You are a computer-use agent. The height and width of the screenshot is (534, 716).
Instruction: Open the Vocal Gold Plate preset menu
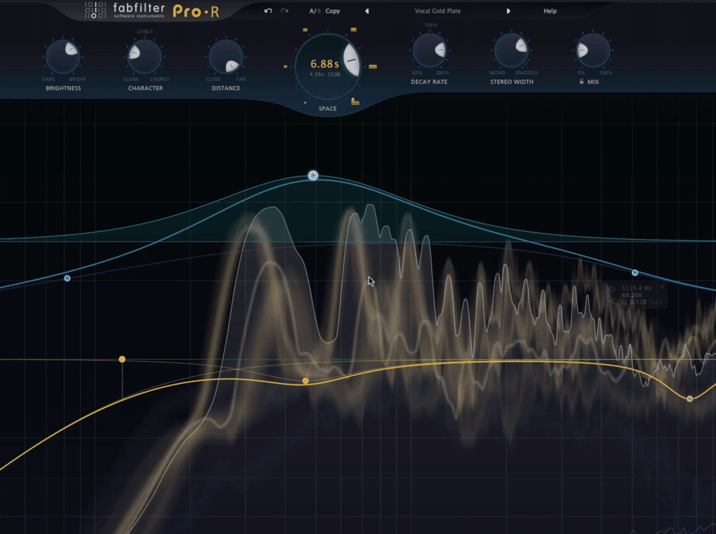438,11
